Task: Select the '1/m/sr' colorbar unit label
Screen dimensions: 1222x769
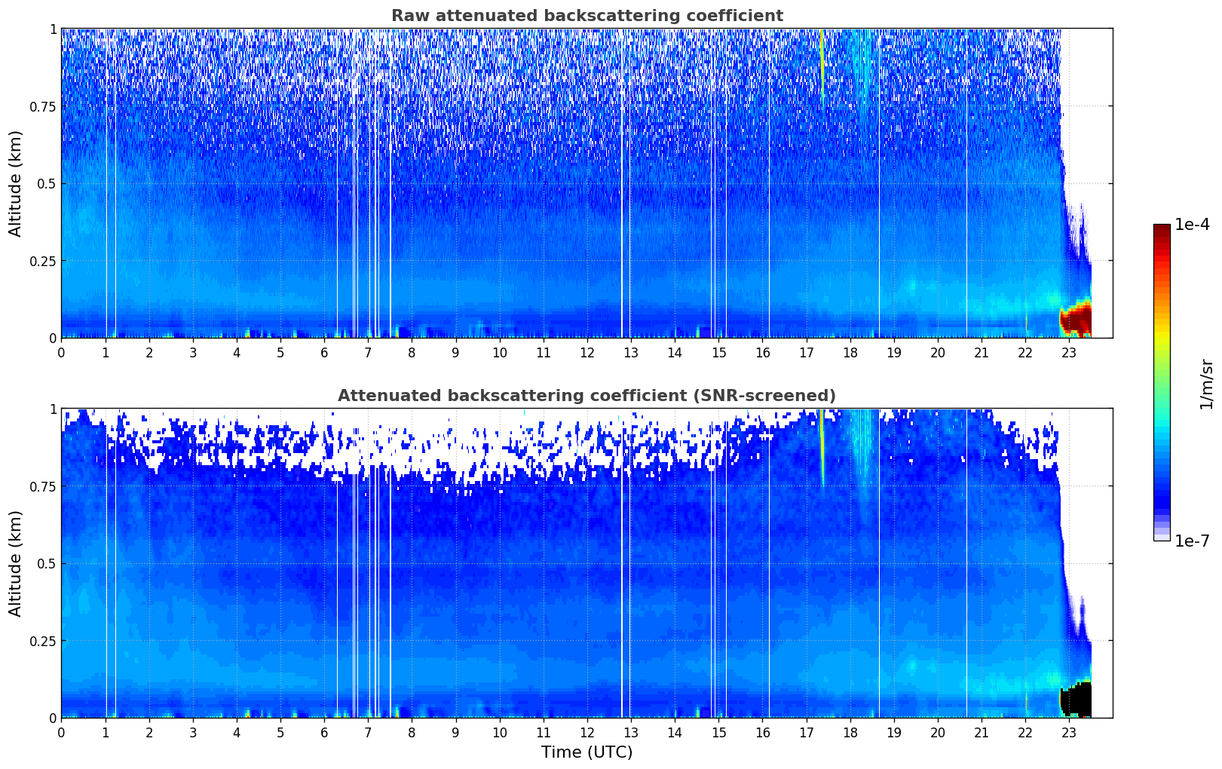Action: (1206, 384)
